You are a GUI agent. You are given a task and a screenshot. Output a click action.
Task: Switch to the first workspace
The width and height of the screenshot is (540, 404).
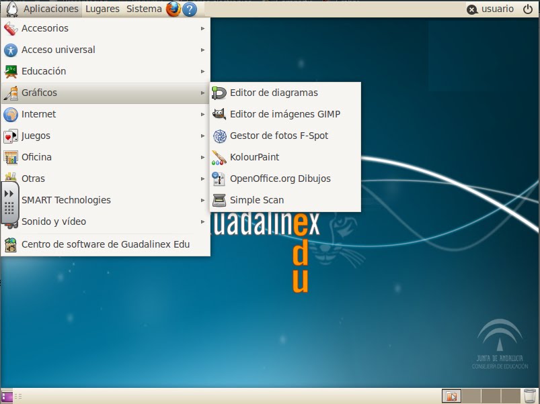pos(451,397)
